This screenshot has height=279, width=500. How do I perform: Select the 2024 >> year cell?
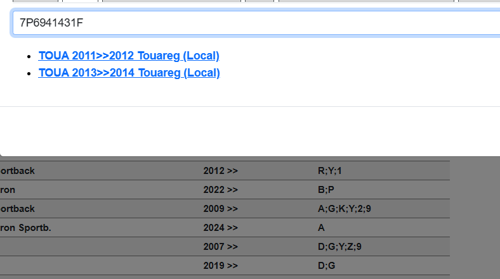220,228
